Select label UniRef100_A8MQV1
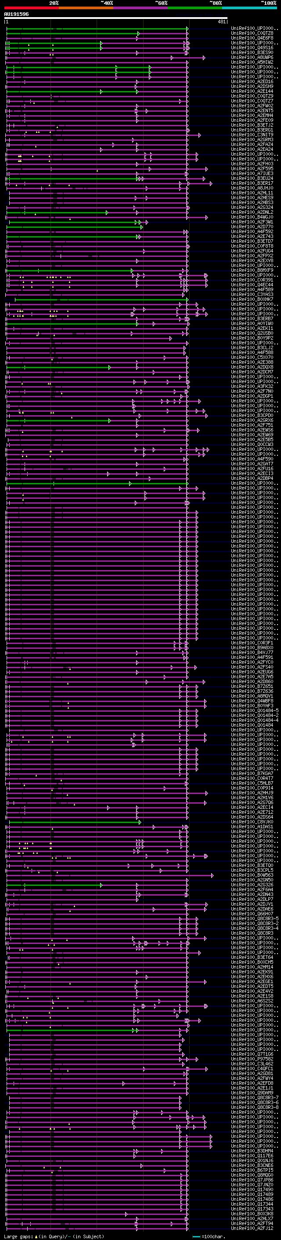The image size is (281, 1240). coord(252,696)
